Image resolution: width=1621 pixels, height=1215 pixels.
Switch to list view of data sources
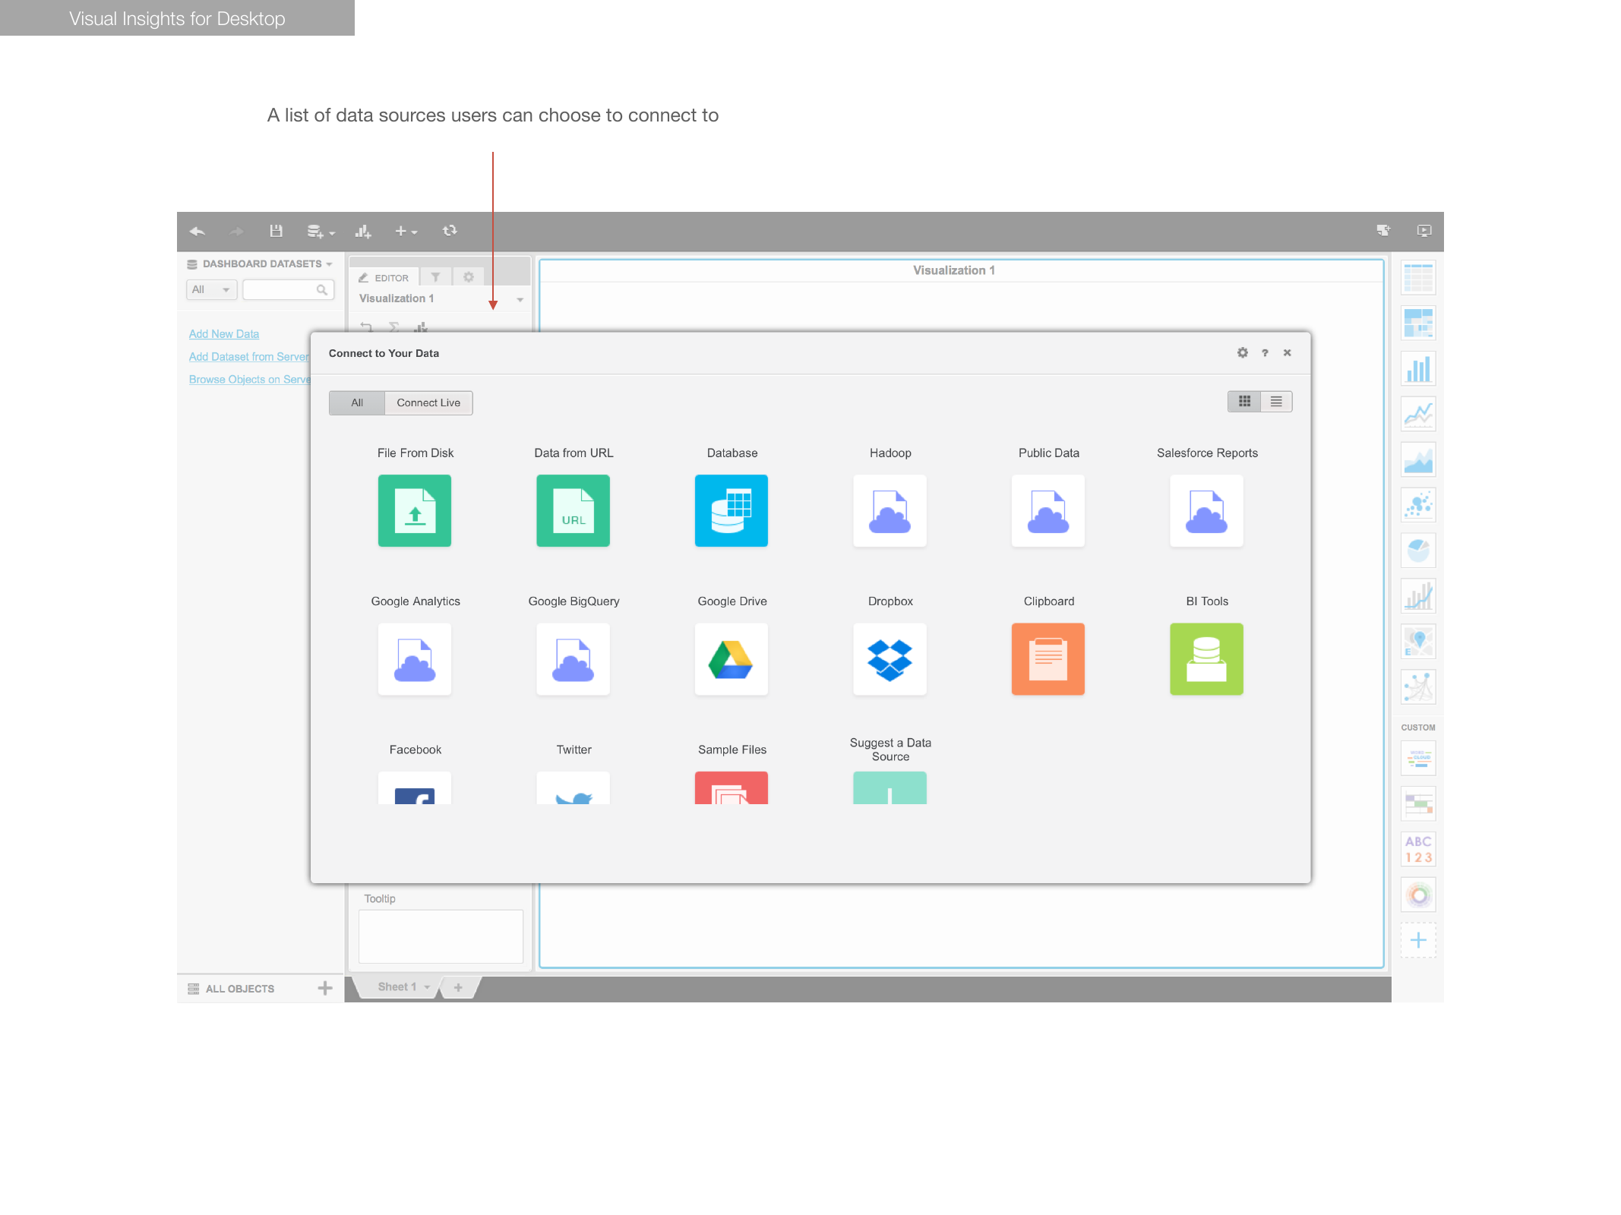click(1276, 401)
